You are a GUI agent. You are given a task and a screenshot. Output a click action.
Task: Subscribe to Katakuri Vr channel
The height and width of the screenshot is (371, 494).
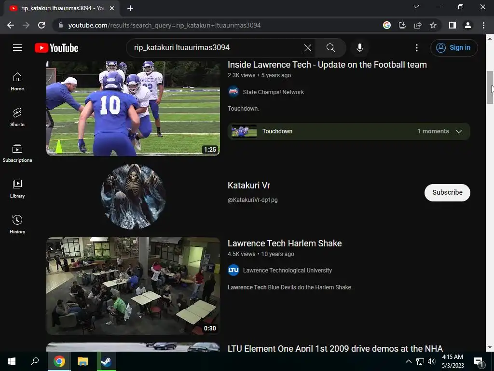447,192
